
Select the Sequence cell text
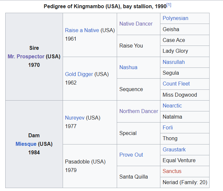click(131, 89)
